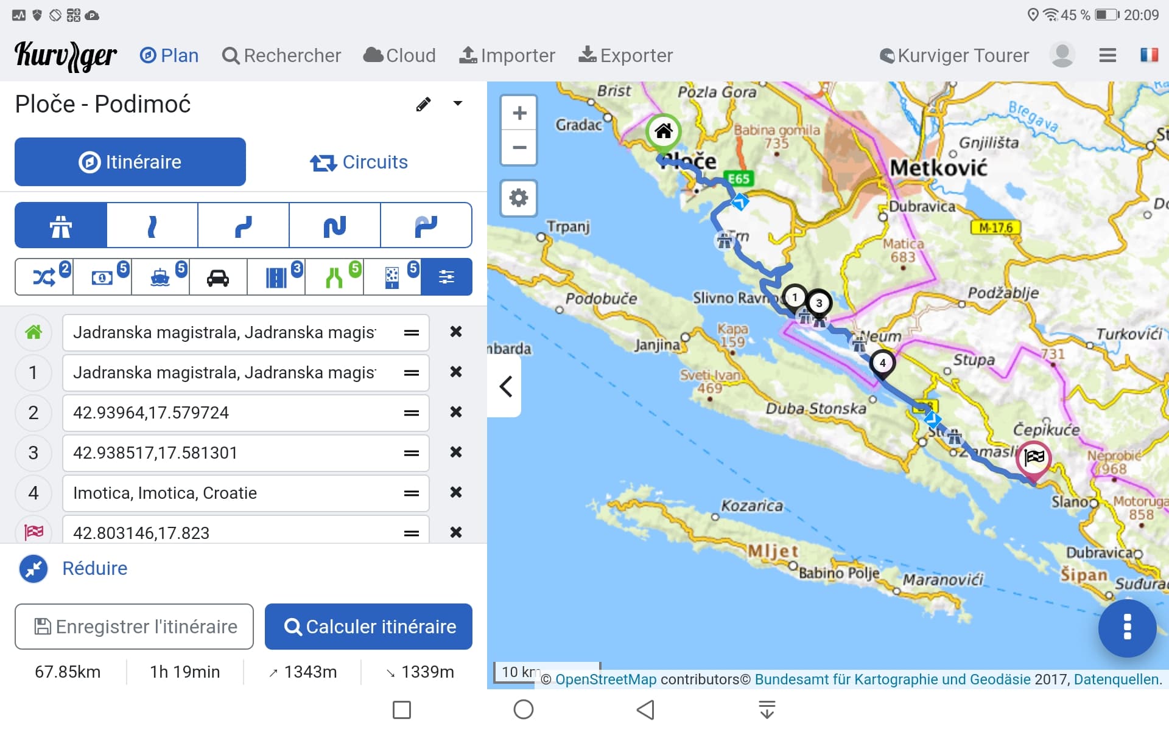Click Enregistrer l'itinéraire button

click(x=134, y=627)
